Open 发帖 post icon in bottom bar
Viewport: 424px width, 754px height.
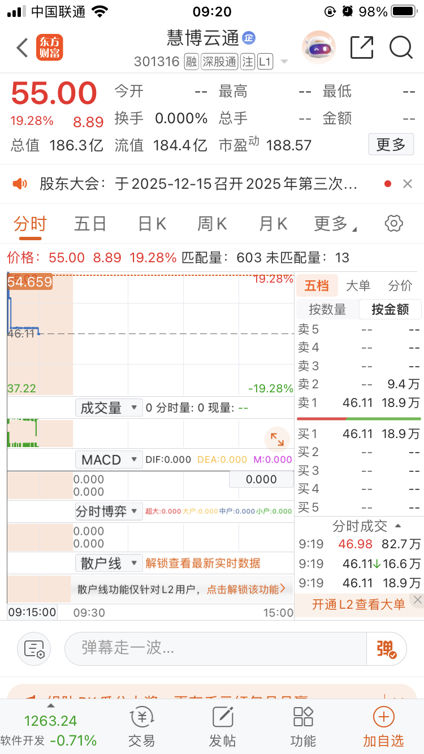223,726
